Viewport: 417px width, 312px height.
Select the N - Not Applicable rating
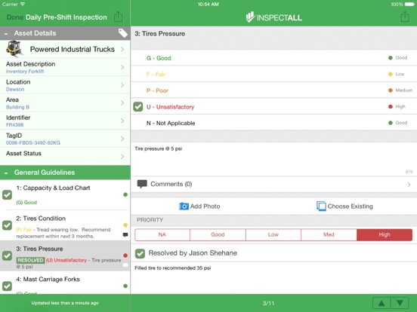pyautogui.click(x=274, y=123)
